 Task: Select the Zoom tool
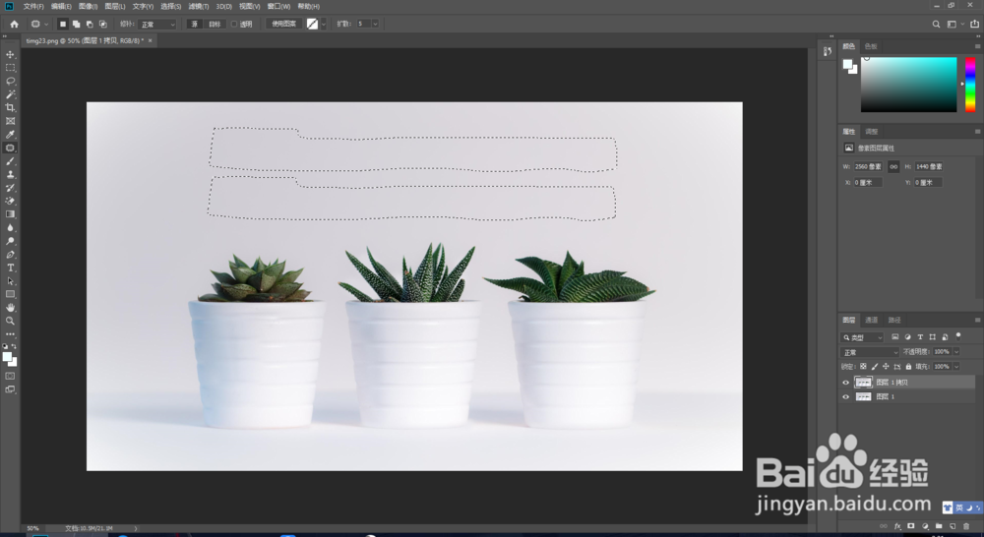point(10,321)
